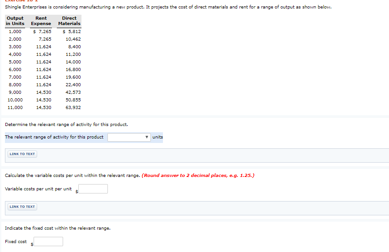The image size is (389, 252).
Task: Click LINK TO TEXT below relevant range question
Action: click(22, 154)
